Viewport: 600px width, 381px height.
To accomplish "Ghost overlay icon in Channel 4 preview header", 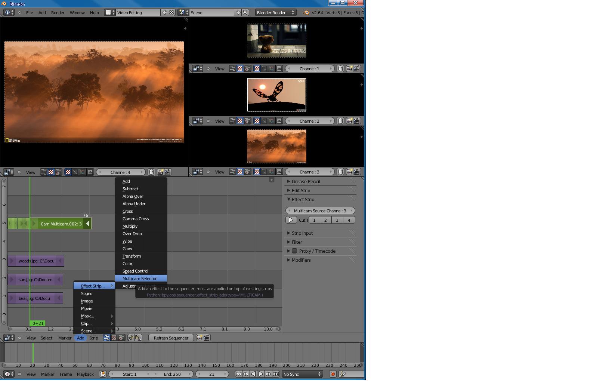I will coord(151,172).
